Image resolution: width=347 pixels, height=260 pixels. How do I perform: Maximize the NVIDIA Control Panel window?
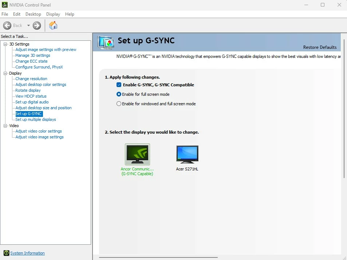pos(323,5)
